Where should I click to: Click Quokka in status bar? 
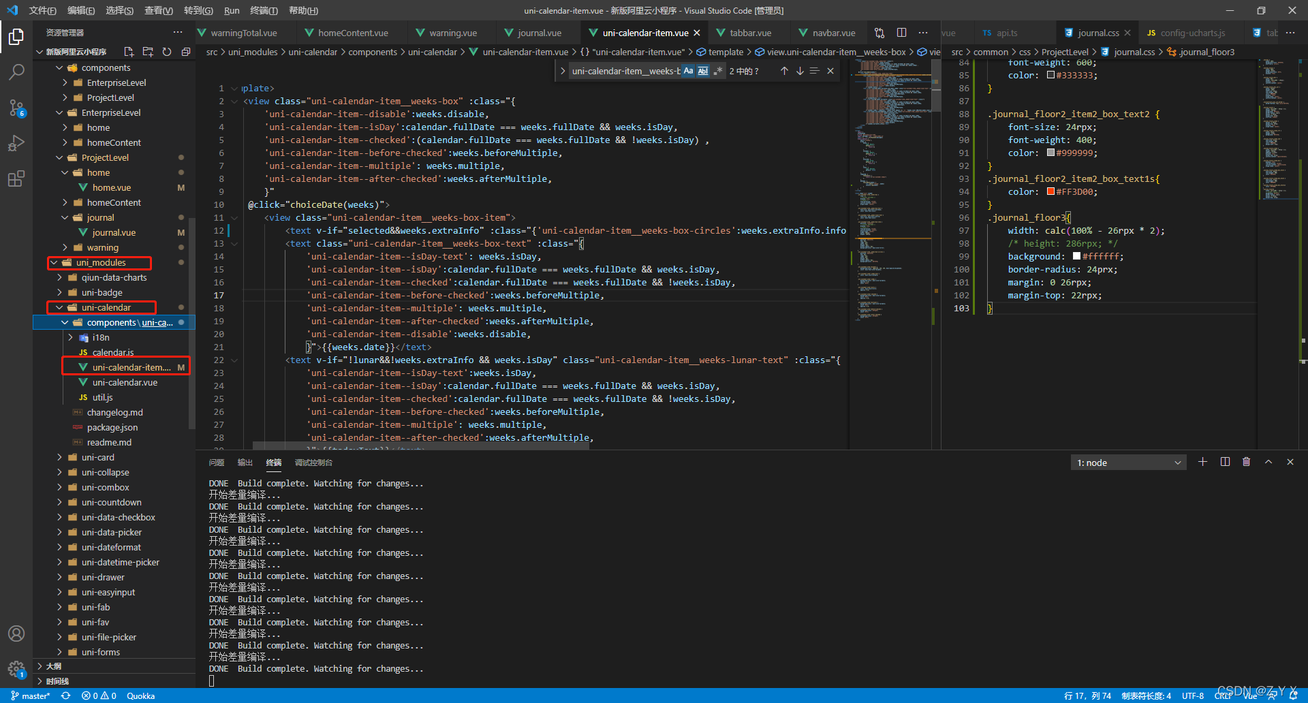point(140,696)
